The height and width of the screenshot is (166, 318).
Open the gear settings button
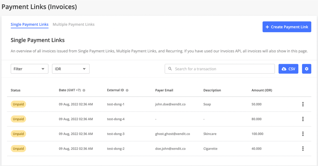click(307, 69)
